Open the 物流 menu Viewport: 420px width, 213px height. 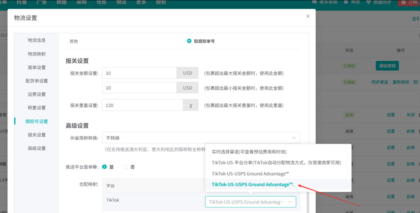click(x=121, y=2)
